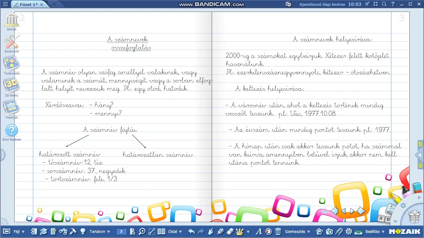The height and width of the screenshot is (238, 424).
Task: Open the Szerkesztés dropdown menu
Action: [298, 232]
